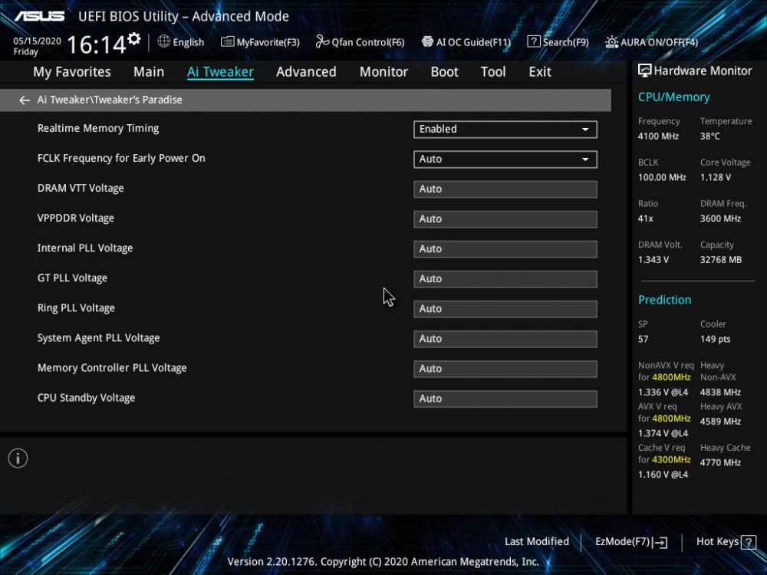Viewport: 767px width, 575px height.
Task: Click the English language button
Action: 181,42
